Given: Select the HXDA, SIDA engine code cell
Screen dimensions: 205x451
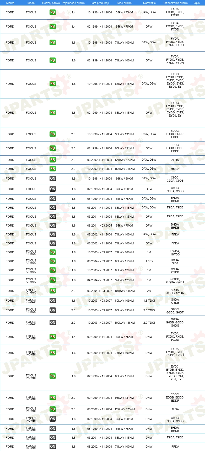Looking at the screenshot, I should point(175,262).
